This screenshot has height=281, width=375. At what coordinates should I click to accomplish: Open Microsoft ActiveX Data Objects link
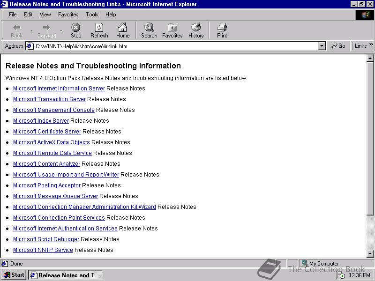(x=52, y=142)
